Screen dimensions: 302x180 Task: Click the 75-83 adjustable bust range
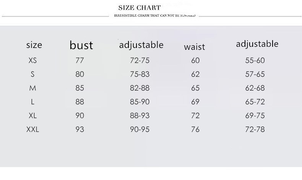click(140, 74)
